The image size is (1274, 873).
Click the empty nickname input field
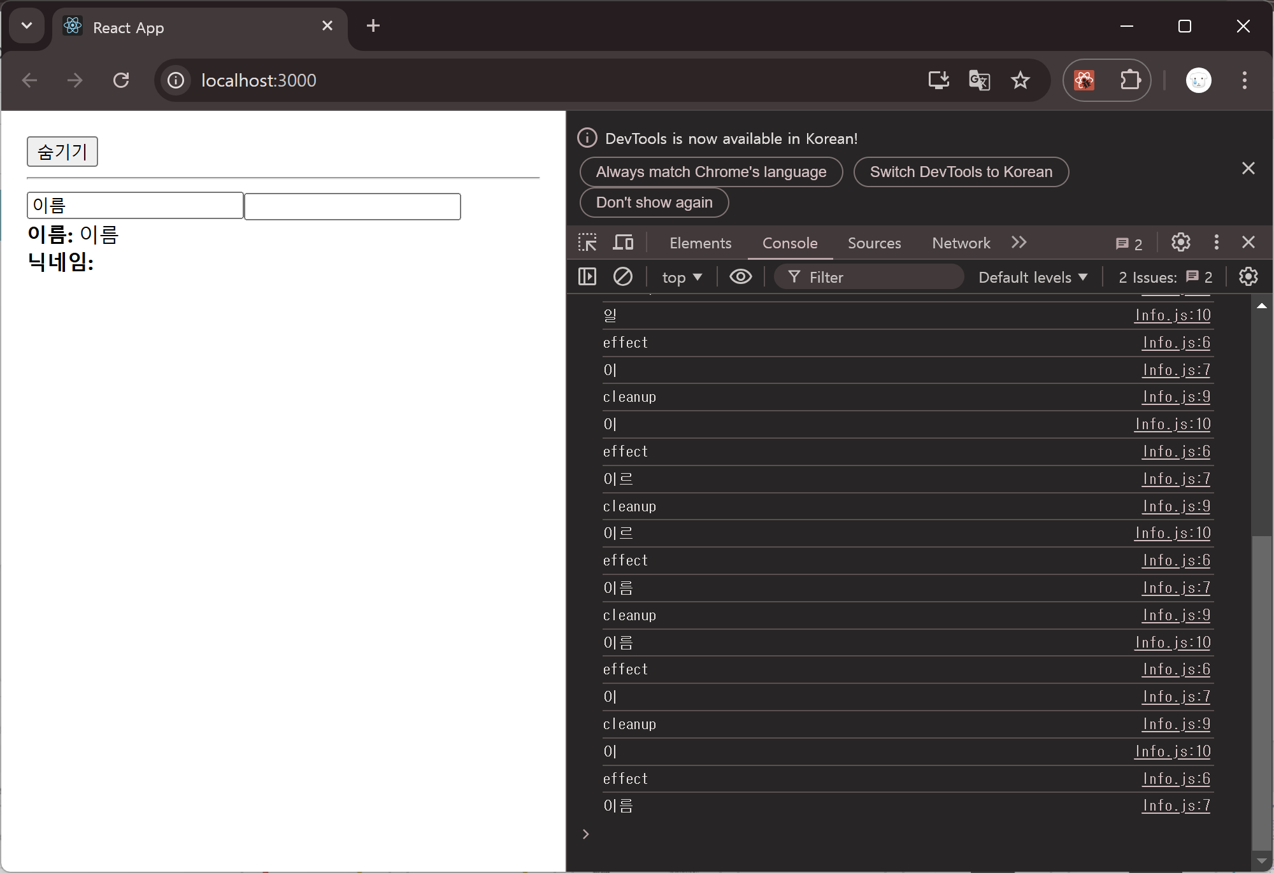pyautogui.click(x=352, y=207)
